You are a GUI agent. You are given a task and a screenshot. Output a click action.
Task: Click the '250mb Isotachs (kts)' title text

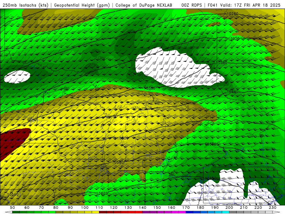point(25,5)
